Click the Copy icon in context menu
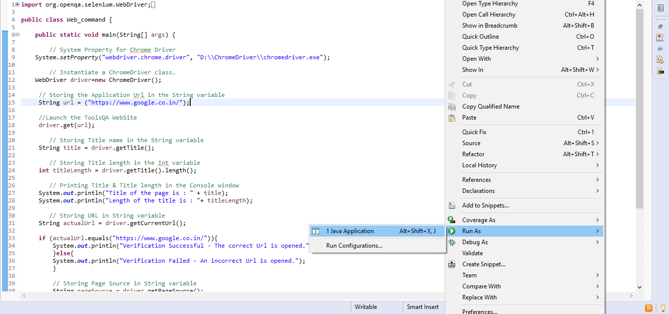This screenshot has height=314, width=669. click(x=452, y=95)
